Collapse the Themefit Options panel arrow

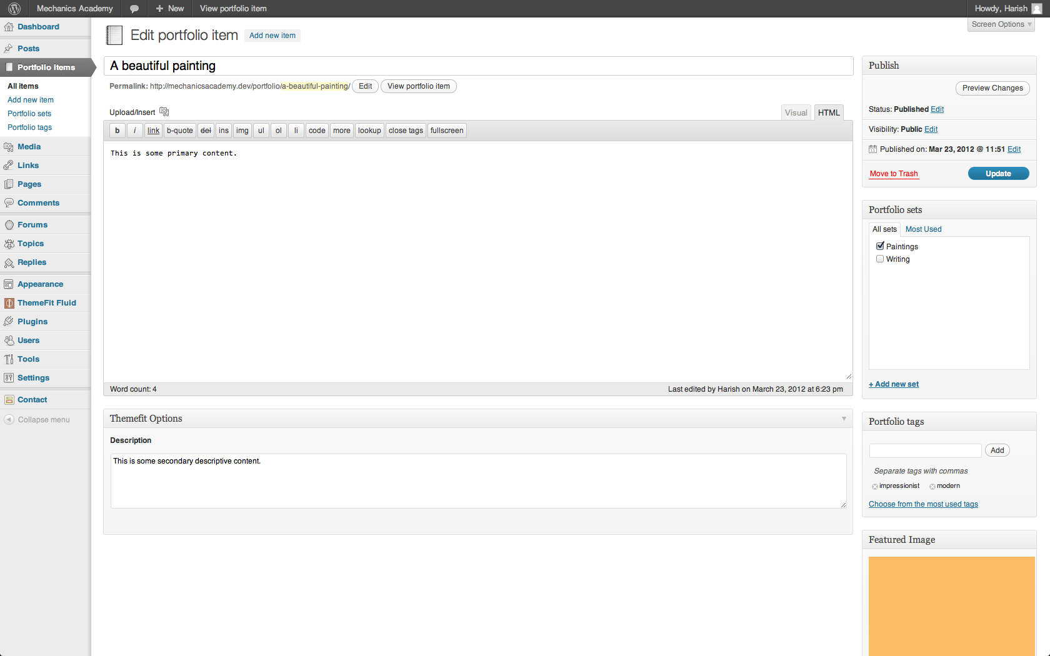click(844, 419)
